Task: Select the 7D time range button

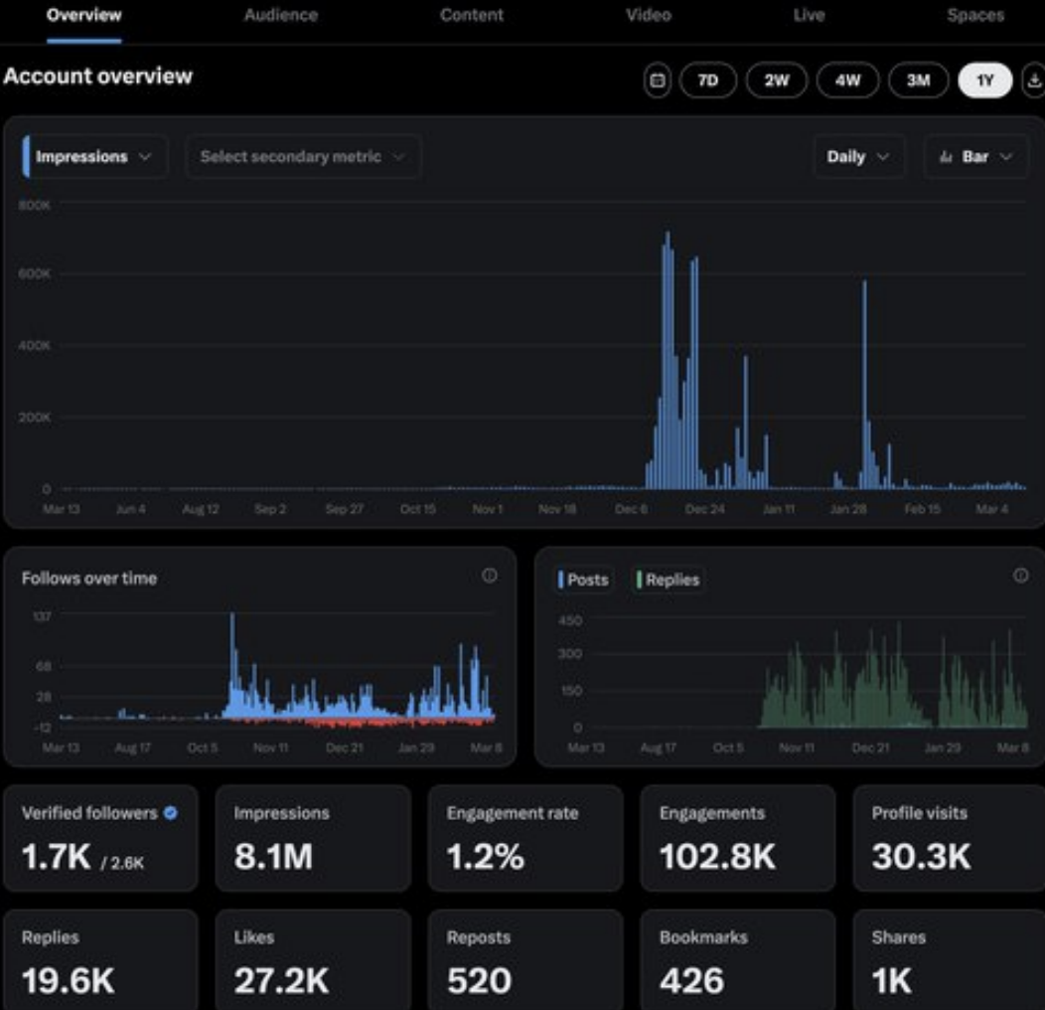Action: coord(708,81)
